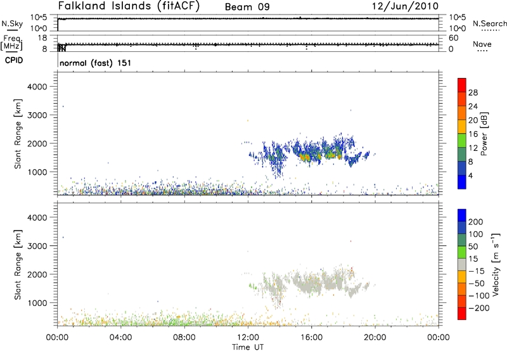
Task: Click the '28' power colorbar tick
Action: 473,93
